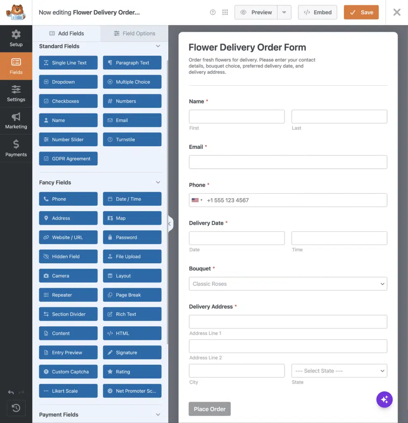This screenshot has height=423, width=408.
Task: Open the Settings sliders panel
Action: [16, 93]
